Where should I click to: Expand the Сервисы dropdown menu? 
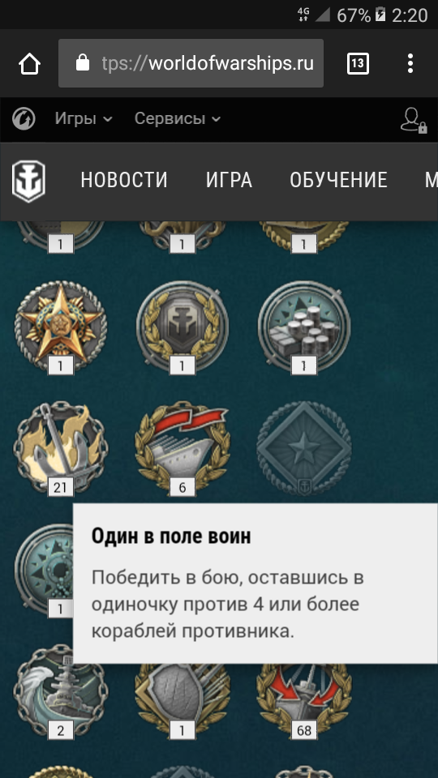click(178, 119)
